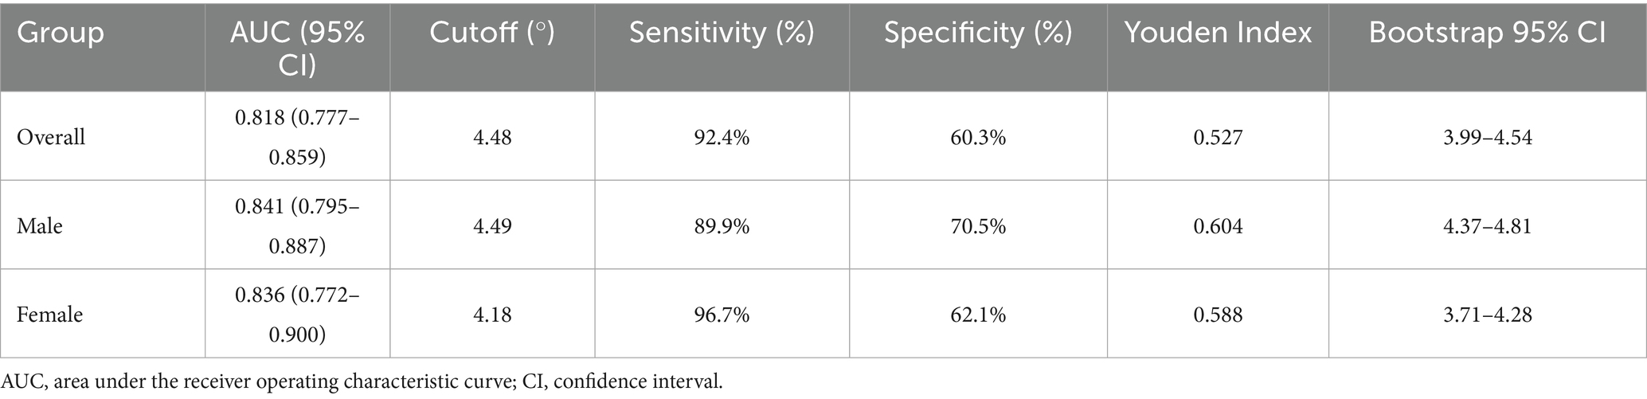Click the Female AUC cell 0.836

(297, 315)
